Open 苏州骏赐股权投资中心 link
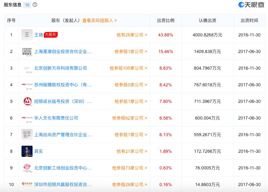Viewport: 268px width, 192px height. coord(63,85)
